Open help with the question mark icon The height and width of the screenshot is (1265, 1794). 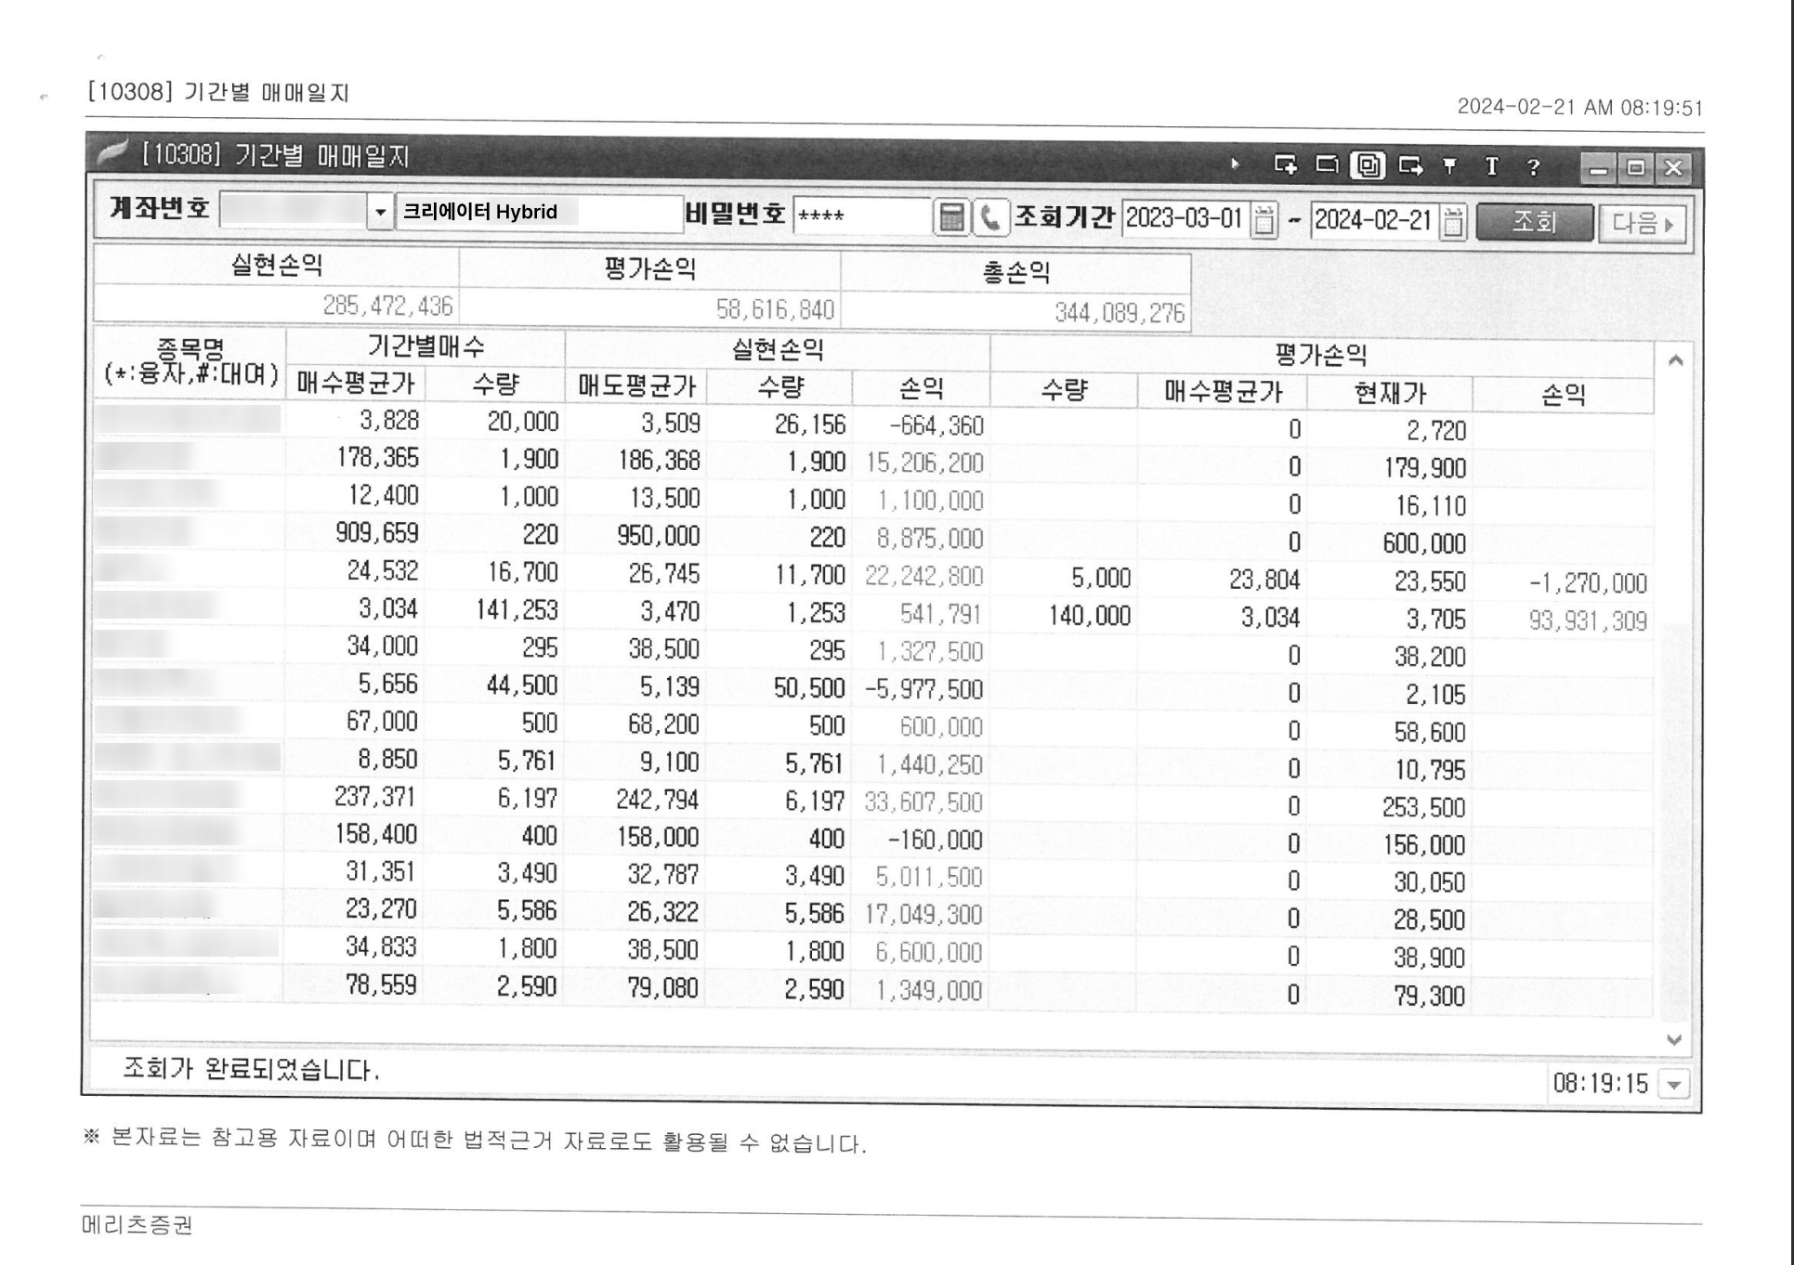1533,167
